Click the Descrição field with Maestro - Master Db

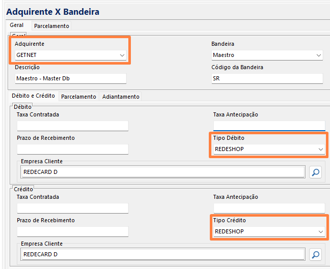[71, 78]
